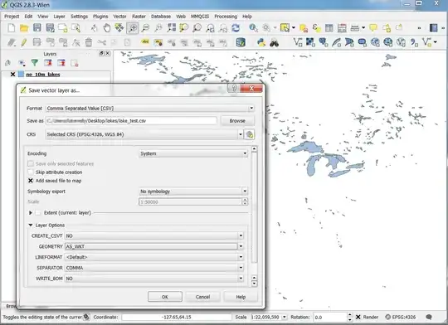Image resolution: width=448 pixels, height=325 pixels.
Task: Click the dialog's question mark help button
Action: [x=234, y=88]
